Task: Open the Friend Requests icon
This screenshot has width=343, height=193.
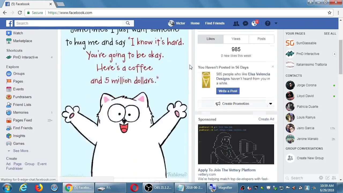Action: [x=236, y=23]
